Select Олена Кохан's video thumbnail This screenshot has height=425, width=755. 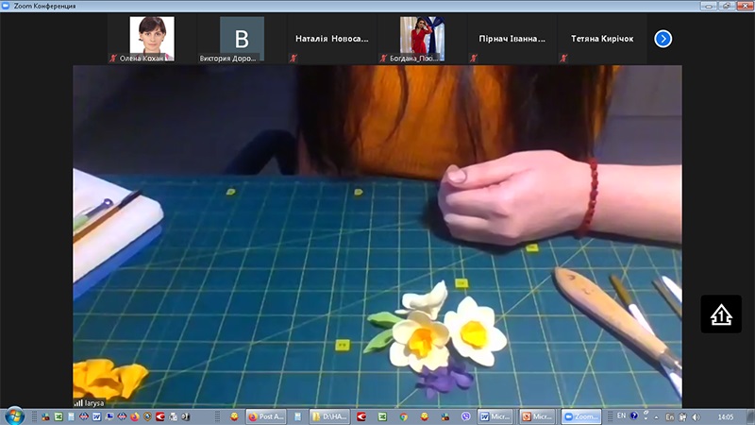click(x=151, y=39)
